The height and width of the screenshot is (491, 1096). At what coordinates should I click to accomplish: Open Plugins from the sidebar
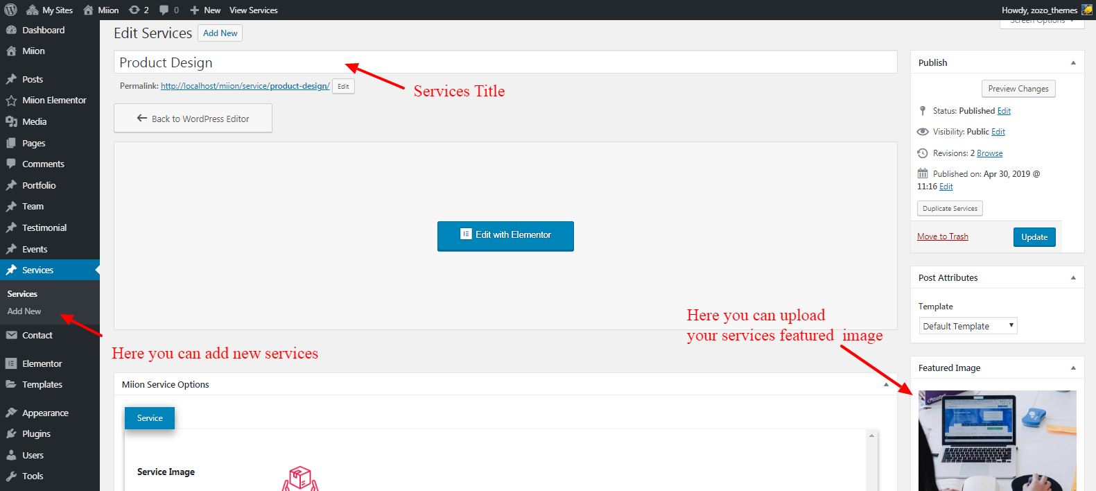(36, 433)
